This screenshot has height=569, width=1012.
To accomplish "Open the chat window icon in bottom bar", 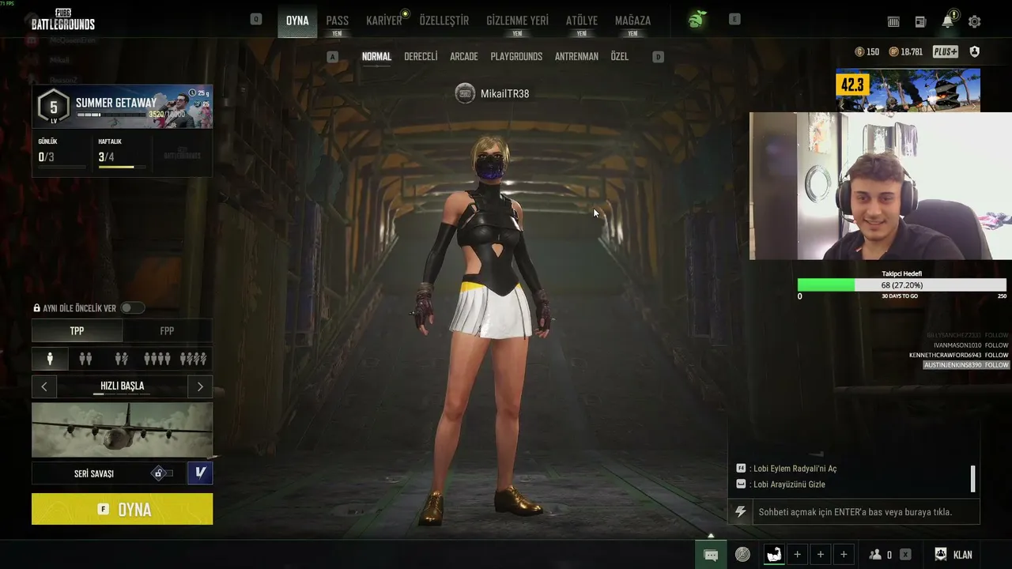I will point(711,555).
